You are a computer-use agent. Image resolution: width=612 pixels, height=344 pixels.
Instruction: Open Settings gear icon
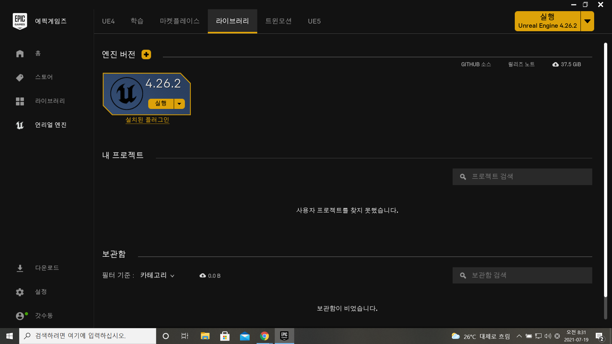coord(20,292)
